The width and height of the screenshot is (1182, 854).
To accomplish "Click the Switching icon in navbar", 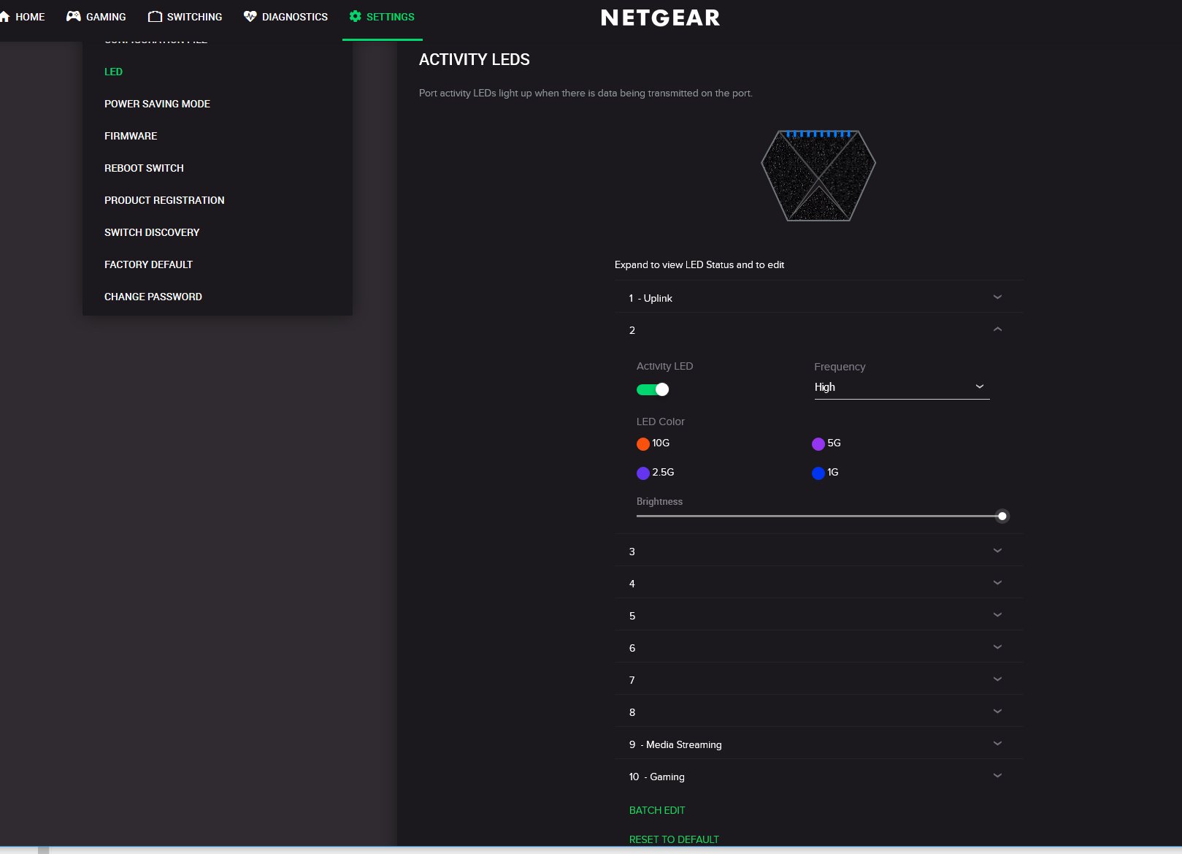I will [x=155, y=16].
